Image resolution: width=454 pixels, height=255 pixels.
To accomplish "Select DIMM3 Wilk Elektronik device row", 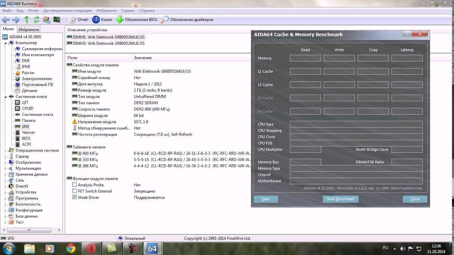I will point(106,44).
